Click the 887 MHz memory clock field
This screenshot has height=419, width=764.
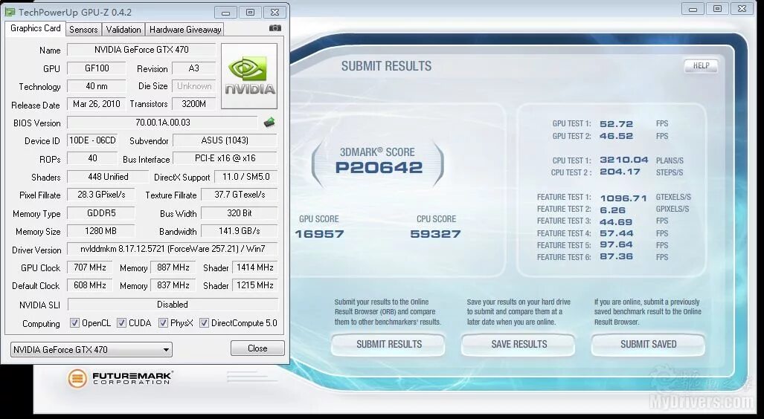(173, 267)
